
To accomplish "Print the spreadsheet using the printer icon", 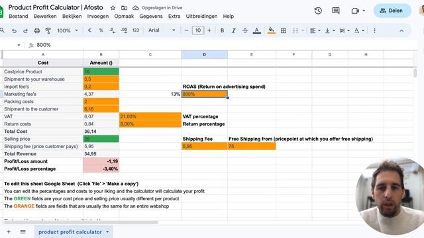I will click(x=37, y=31).
